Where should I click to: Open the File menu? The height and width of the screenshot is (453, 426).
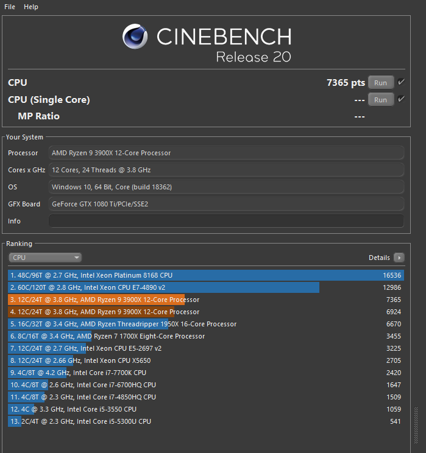click(10, 7)
